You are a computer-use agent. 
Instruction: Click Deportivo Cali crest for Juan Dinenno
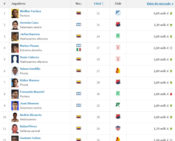[118, 105]
